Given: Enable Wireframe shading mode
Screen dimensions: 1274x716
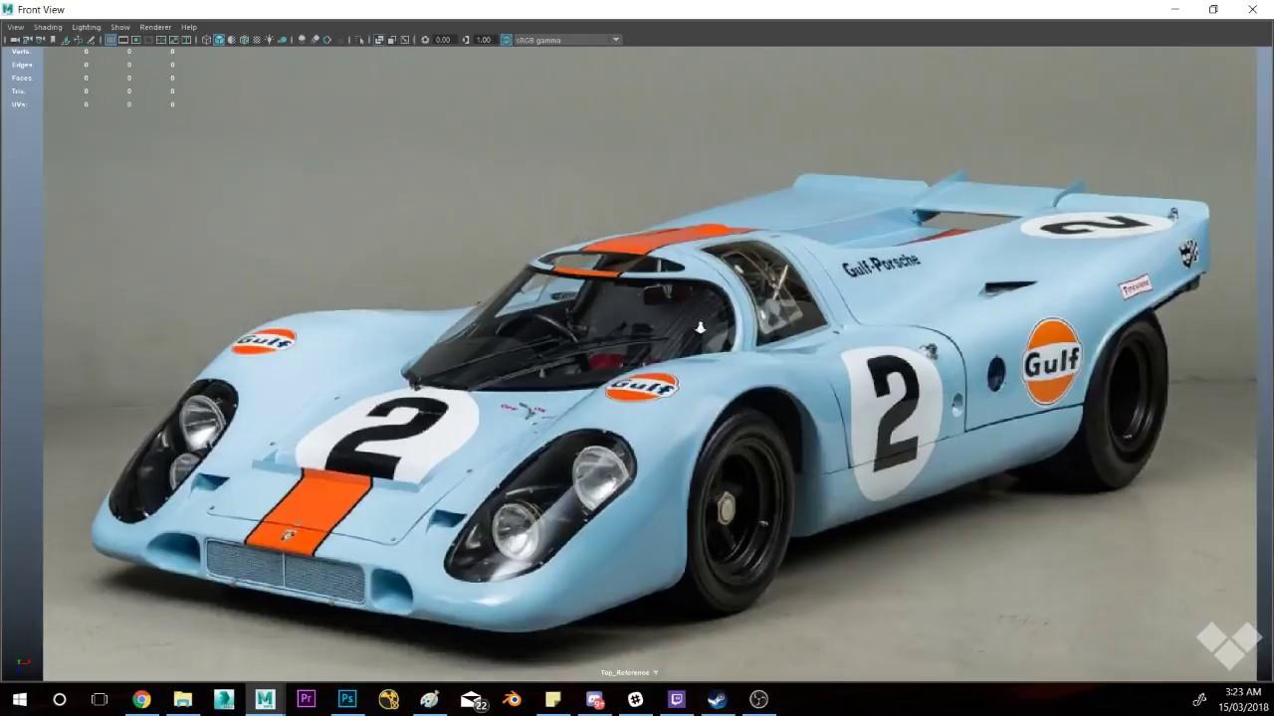Looking at the screenshot, I should point(206,40).
